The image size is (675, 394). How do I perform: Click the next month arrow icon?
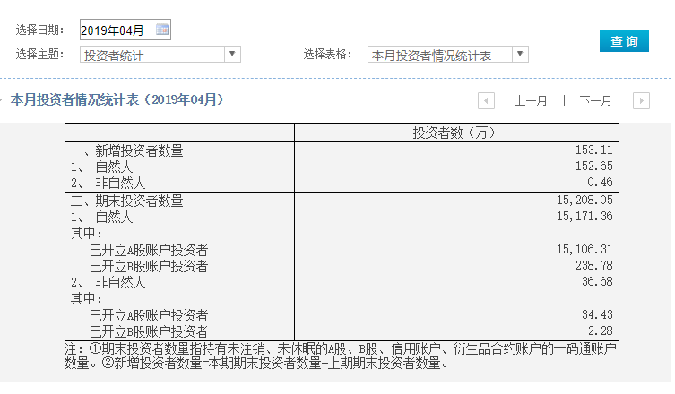point(641,100)
